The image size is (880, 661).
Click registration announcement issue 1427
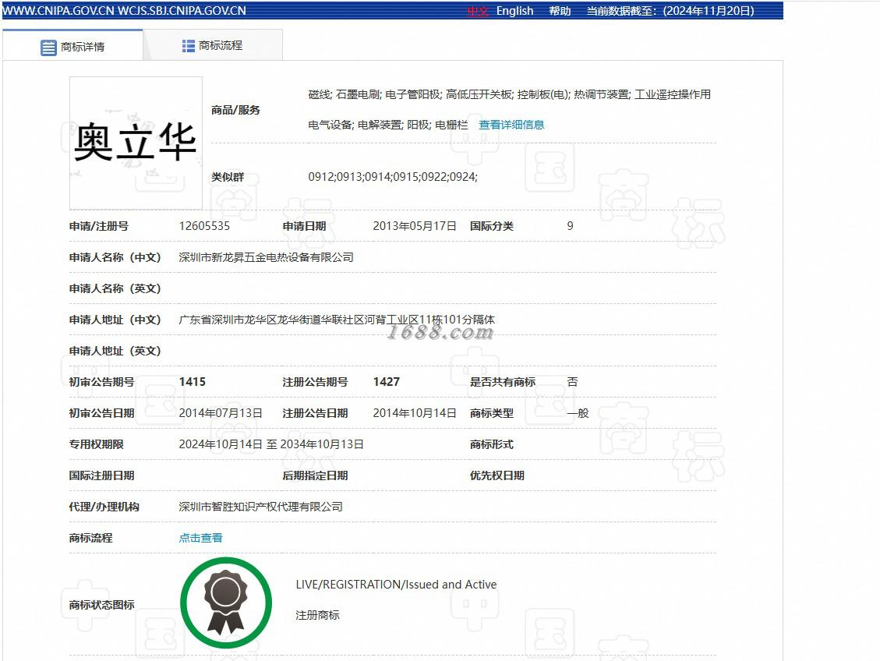(x=387, y=382)
